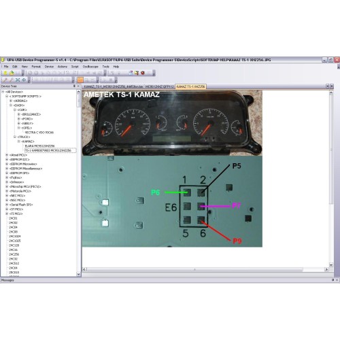
Task: Click the Open file folder icon
Action: [x=12, y=73]
